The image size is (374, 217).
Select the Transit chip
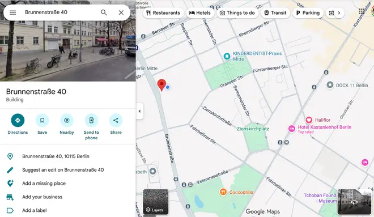click(275, 13)
